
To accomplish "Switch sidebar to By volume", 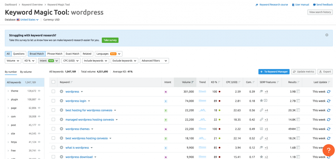I will (26, 72).
